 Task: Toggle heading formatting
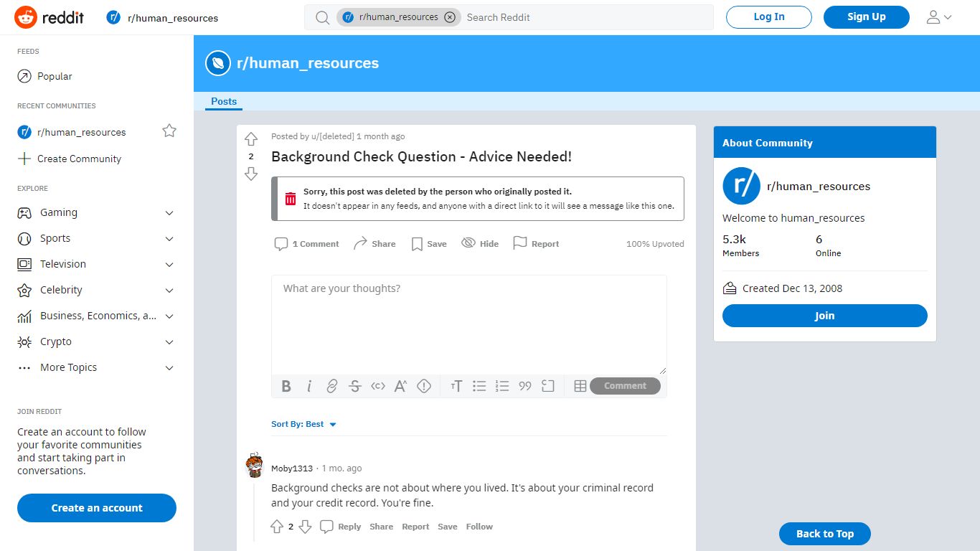(456, 386)
